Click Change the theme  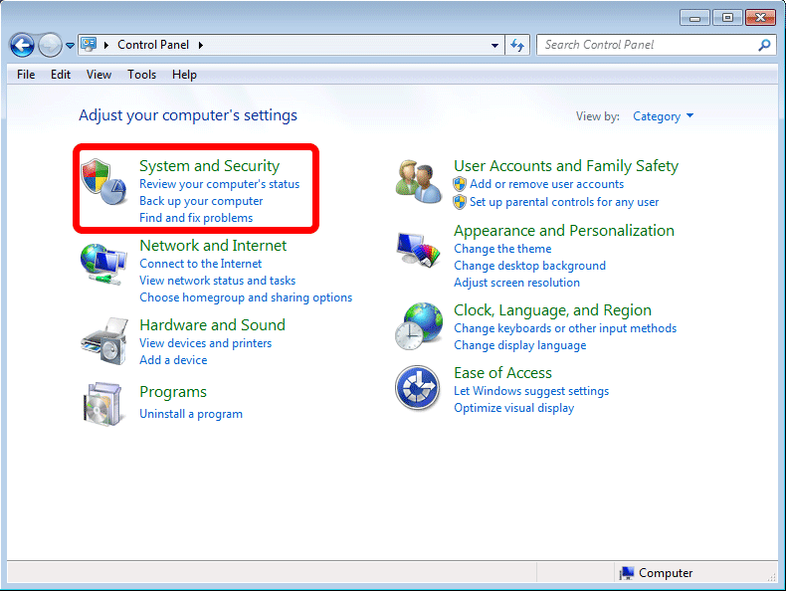[502, 249]
